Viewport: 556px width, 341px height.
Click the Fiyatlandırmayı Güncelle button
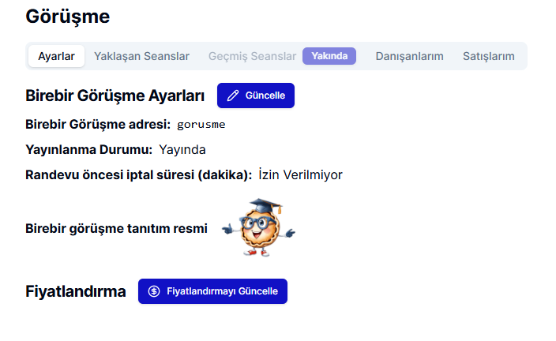[213, 291]
